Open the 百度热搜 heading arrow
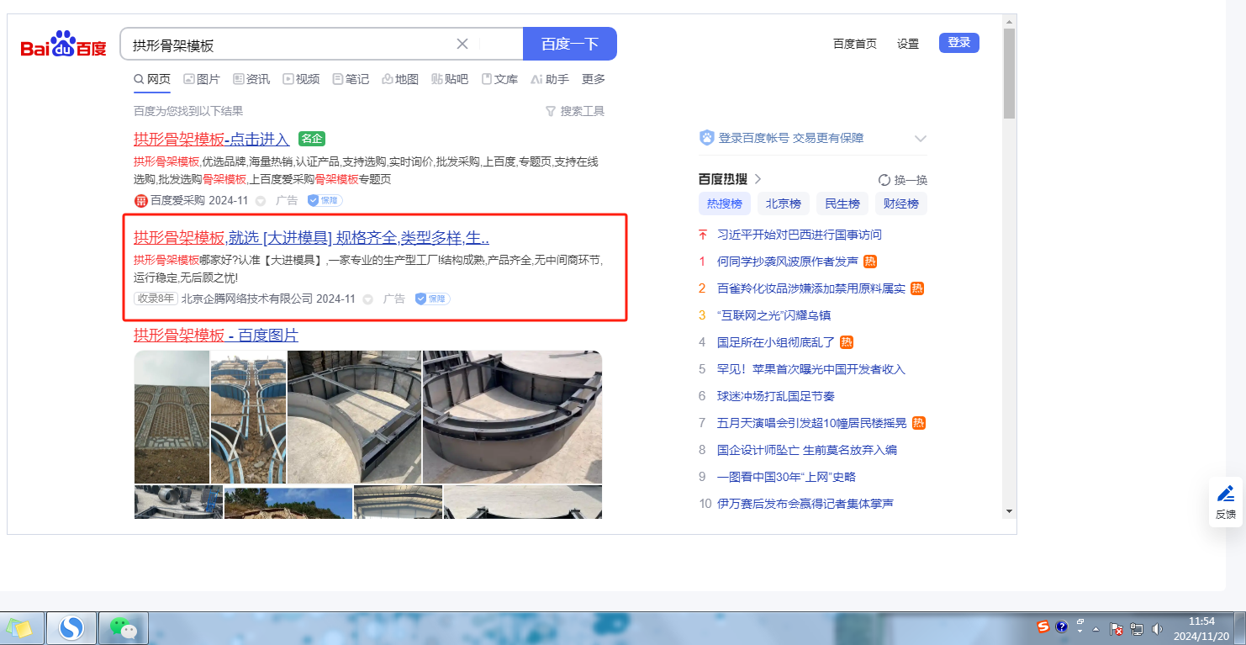 (x=758, y=179)
